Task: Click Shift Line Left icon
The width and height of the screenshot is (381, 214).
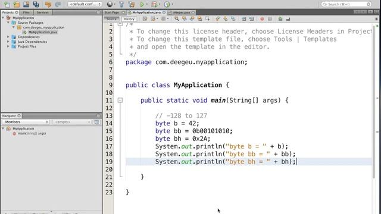Action: click(243, 19)
